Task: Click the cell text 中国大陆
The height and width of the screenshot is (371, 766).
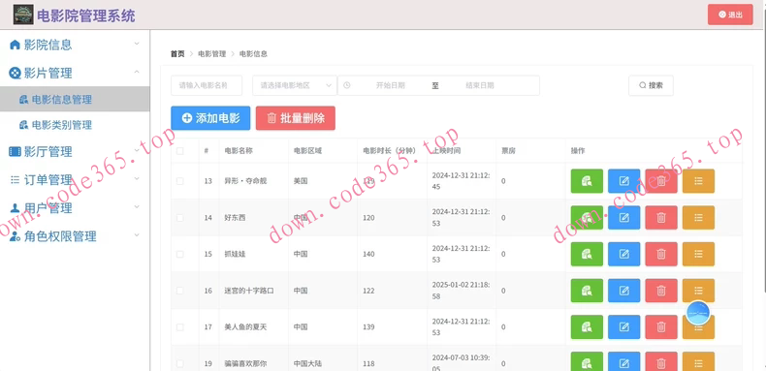Action: [307, 363]
